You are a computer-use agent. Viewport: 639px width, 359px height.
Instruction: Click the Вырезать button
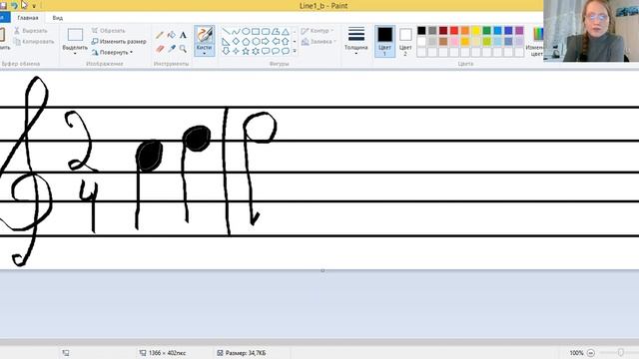pos(31,31)
